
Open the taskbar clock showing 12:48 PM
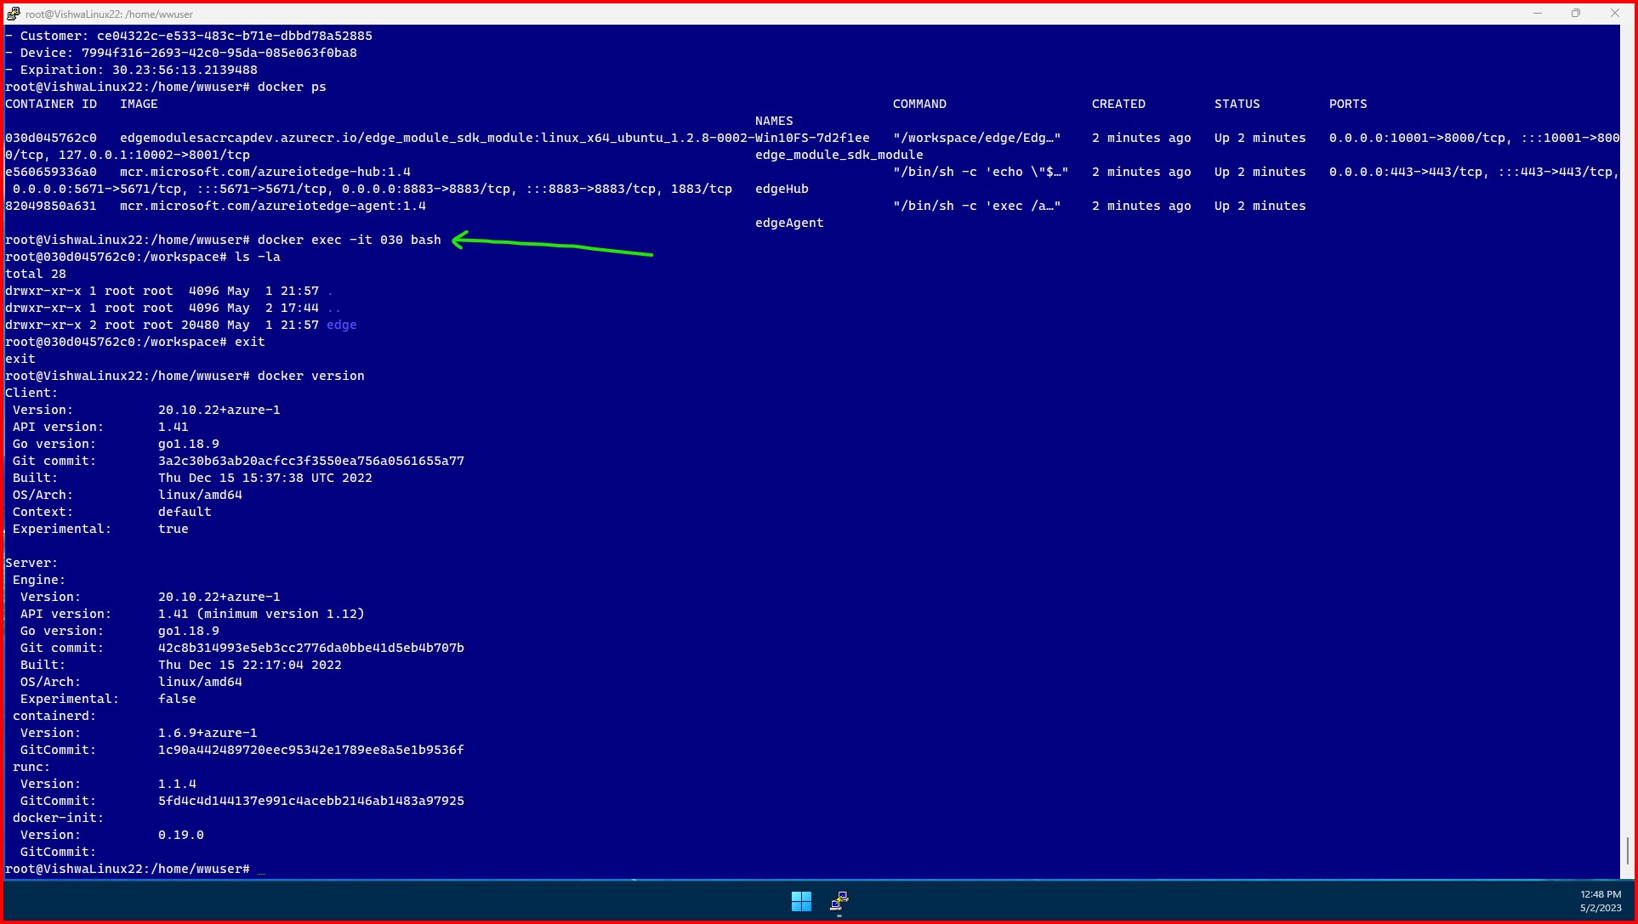pos(1600,901)
